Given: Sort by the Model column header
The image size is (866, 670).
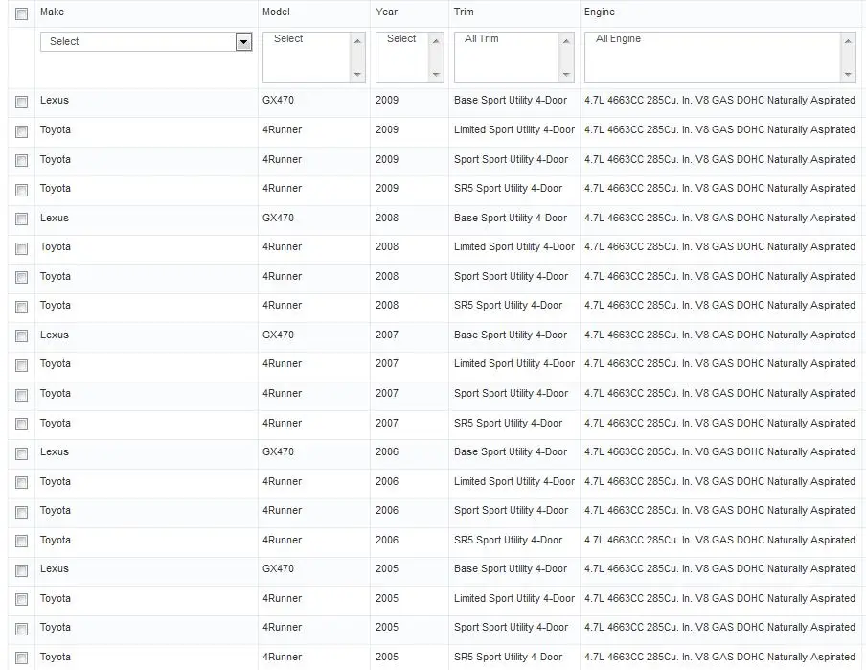Looking at the screenshot, I should (x=276, y=12).
